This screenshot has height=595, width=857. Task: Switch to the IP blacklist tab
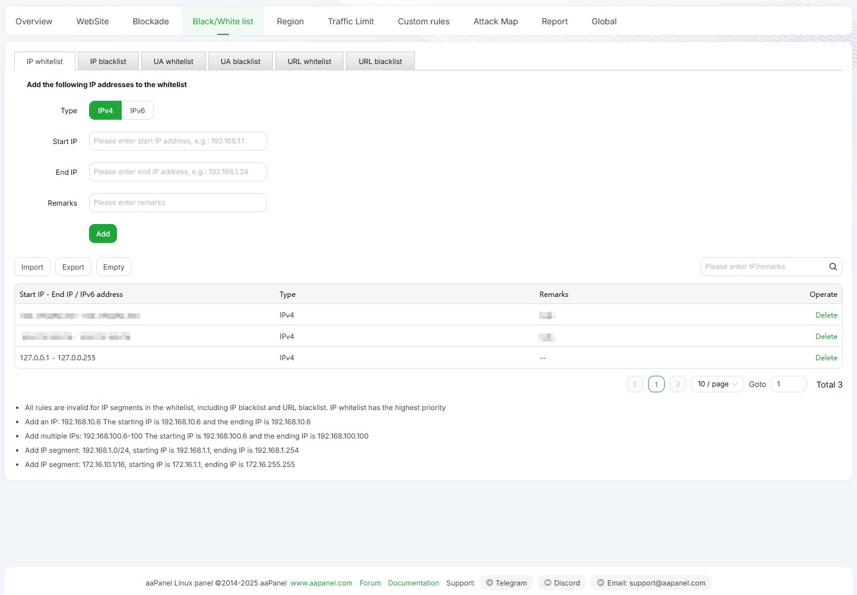pyautogui.click(x=108, y=62)
